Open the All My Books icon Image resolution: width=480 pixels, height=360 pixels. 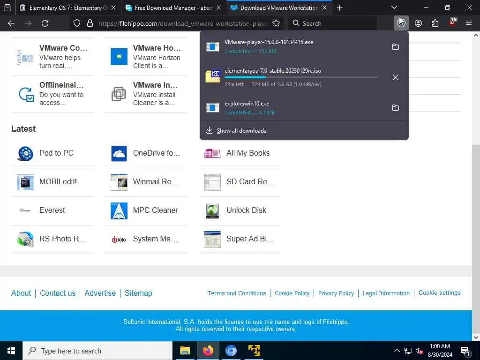pos(212,153)
